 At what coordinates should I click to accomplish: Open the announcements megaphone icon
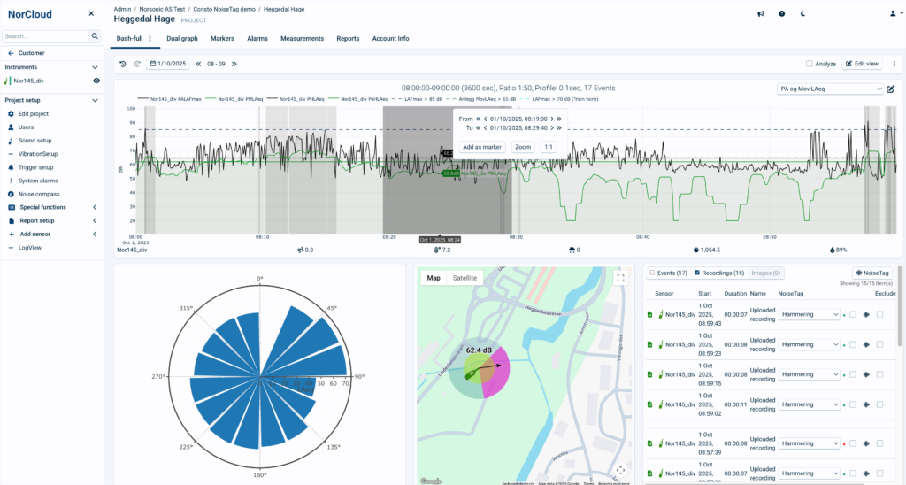click(x=760, y=14)
